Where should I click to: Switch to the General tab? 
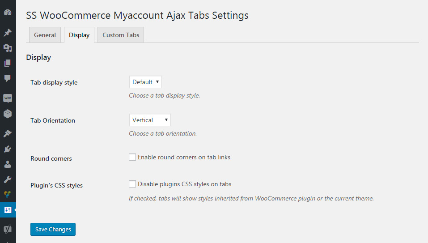(45, 35)
